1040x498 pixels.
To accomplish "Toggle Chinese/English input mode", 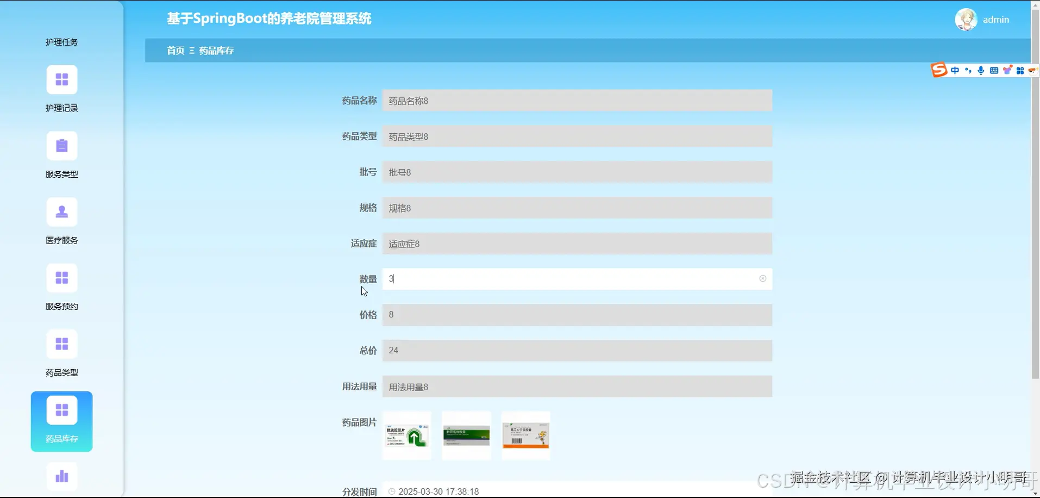I will coord(955,70).
